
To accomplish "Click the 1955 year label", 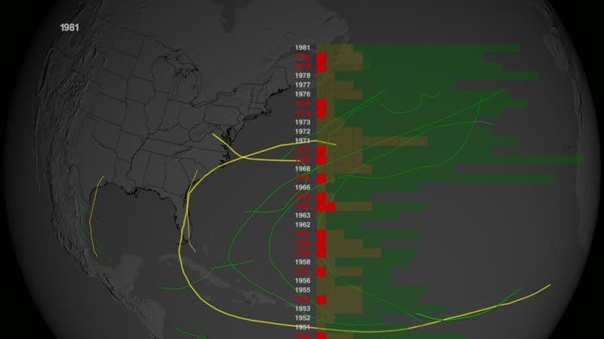I will point(303,290).
